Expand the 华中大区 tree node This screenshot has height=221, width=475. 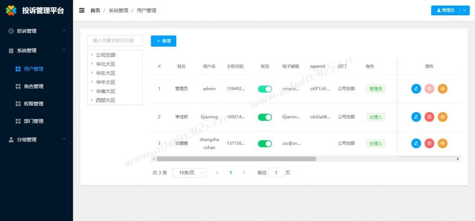[91, 82]
